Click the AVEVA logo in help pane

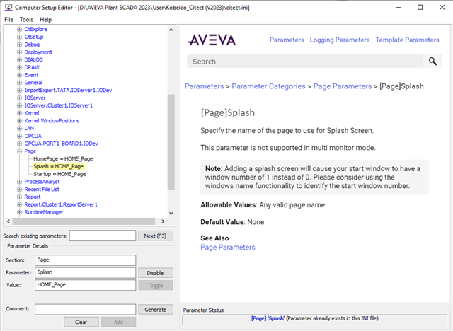pyautogui.click(x=212, y=40)
